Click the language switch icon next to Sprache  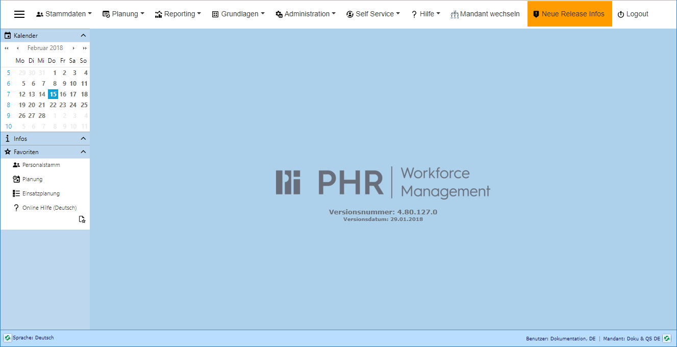[x=8, y=338]
